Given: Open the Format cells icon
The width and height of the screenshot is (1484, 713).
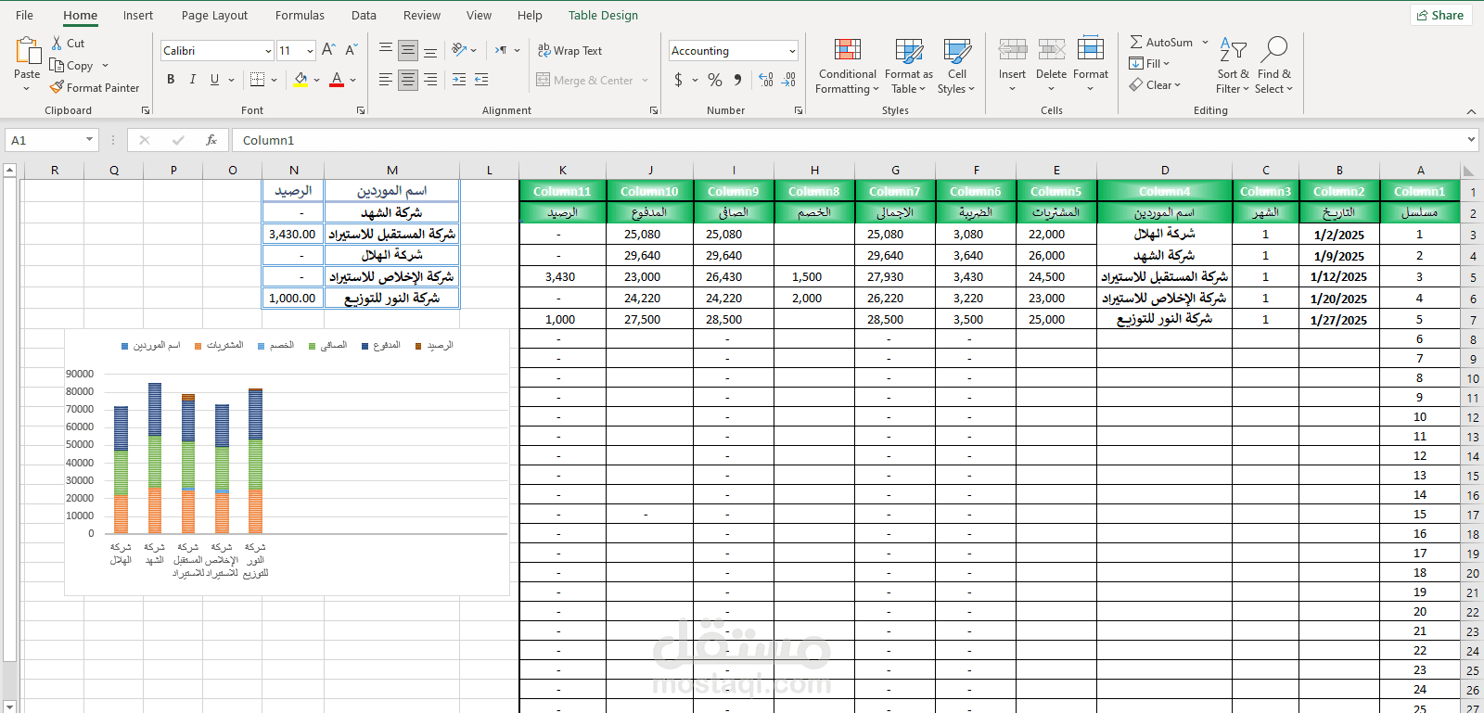Looking at the screenshot, I should [x=1091, y=50].
